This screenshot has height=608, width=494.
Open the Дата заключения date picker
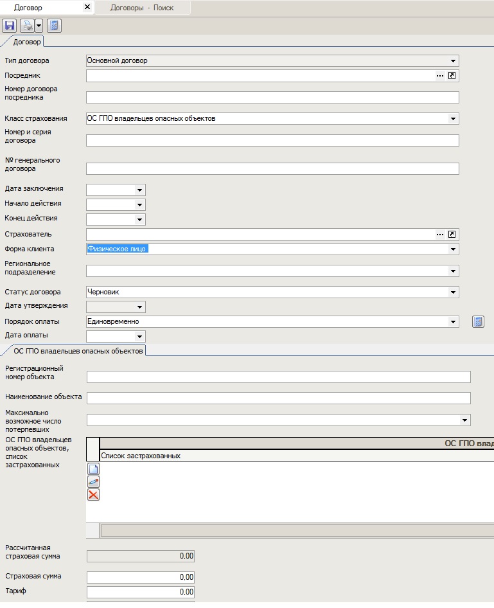pyautogui.click(x=139, y=190)
